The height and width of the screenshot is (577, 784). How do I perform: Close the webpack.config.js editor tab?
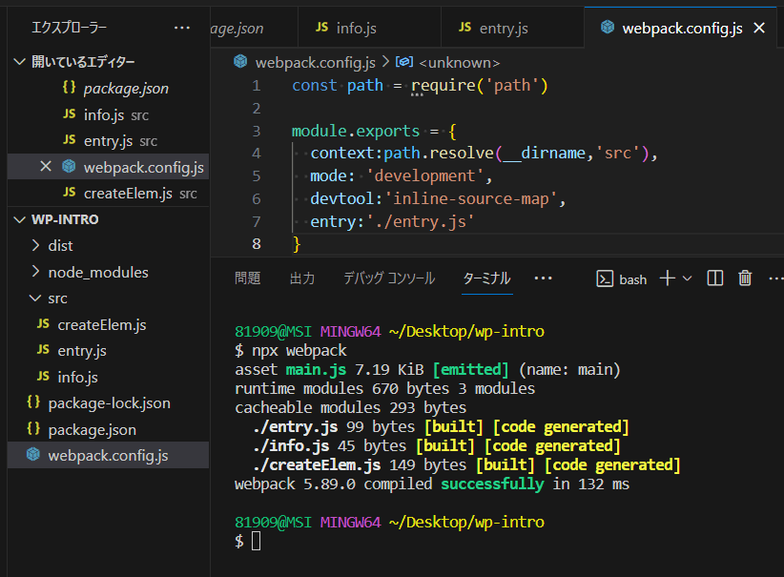click(x=759, y=28)
